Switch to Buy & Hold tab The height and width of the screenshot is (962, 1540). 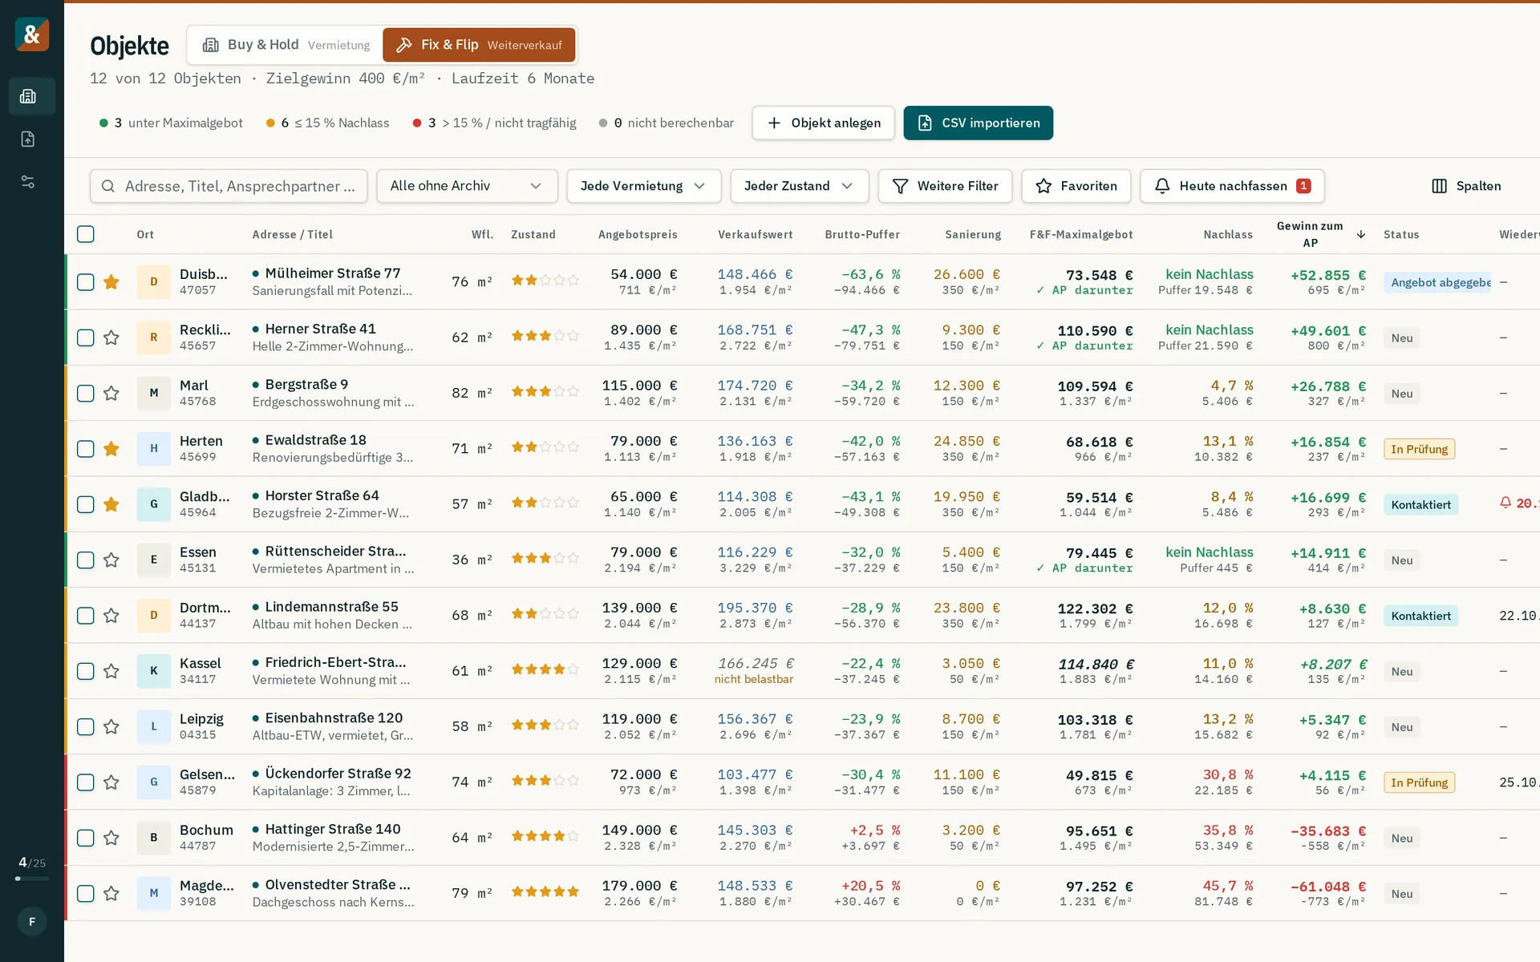point(286,45)
